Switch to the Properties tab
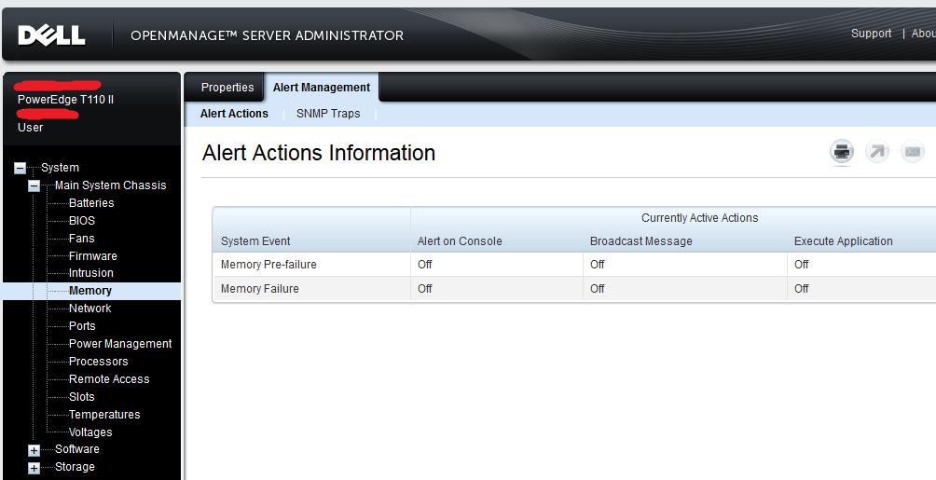The width and height of the screenshot is (936, 480). tap(227, 88)
